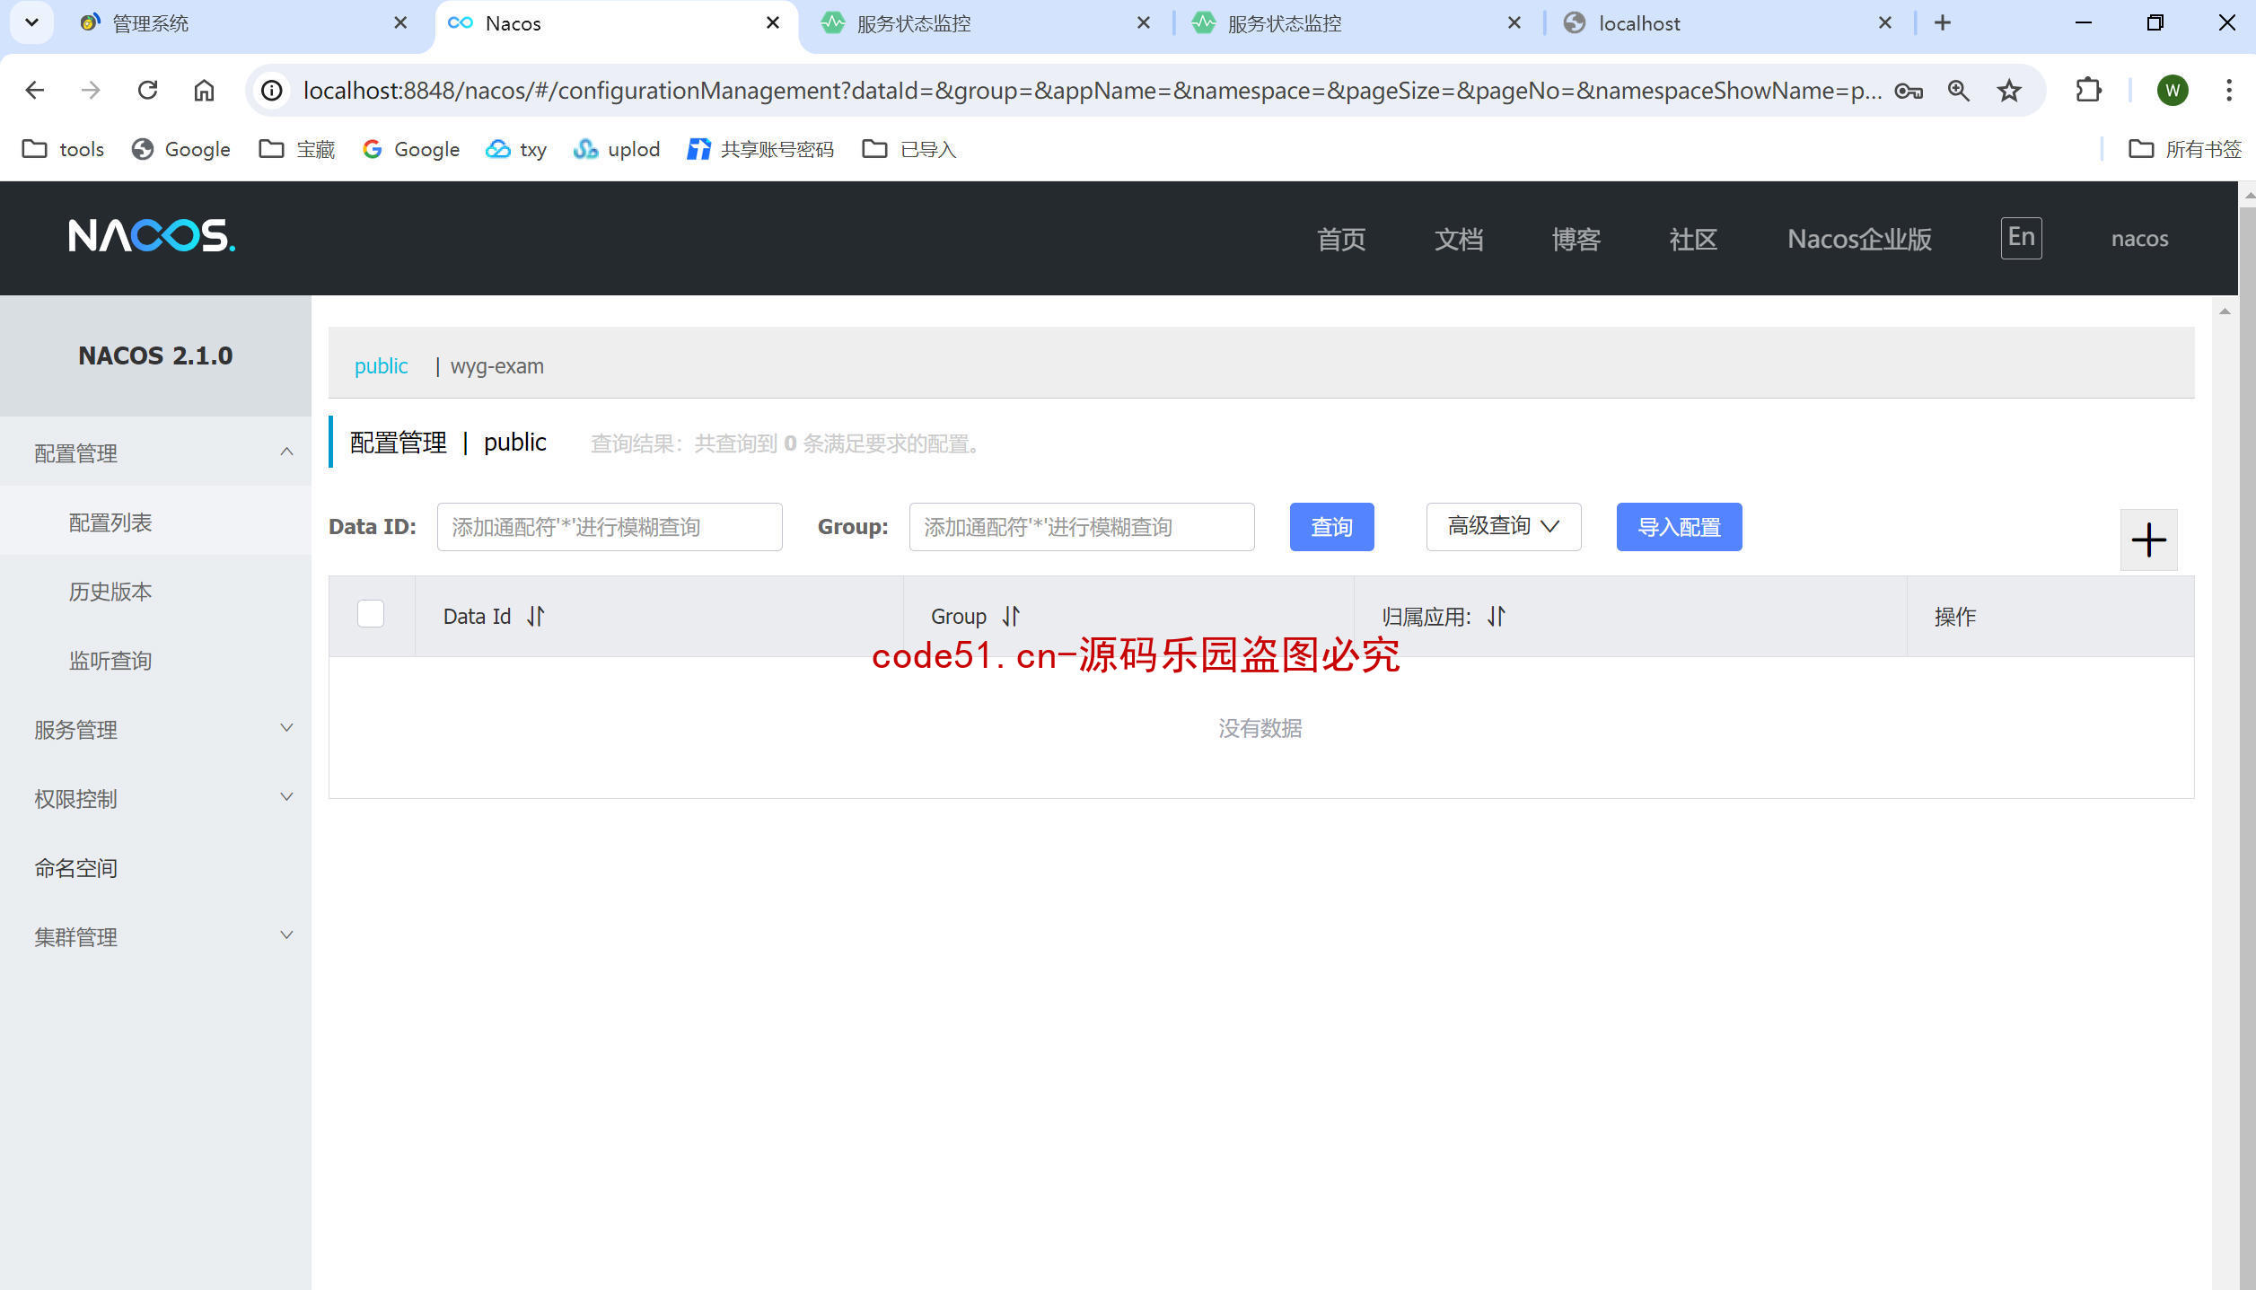The image size is (2256, 1290).
Task: Focus the Data ID search field
Action: click(610, 527)
